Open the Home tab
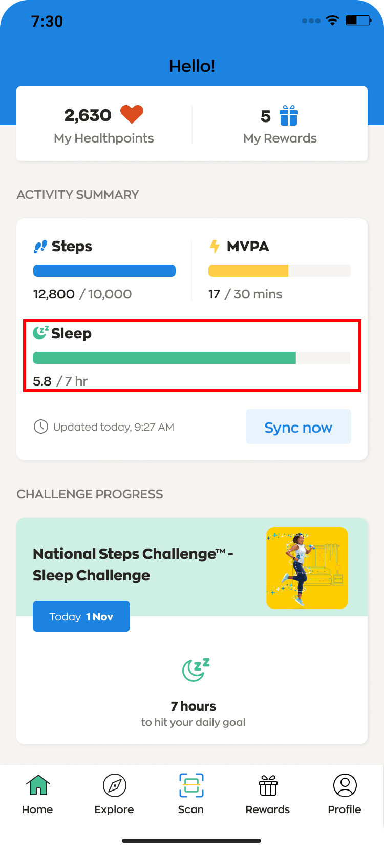384x851 pixels. (37, 794)
